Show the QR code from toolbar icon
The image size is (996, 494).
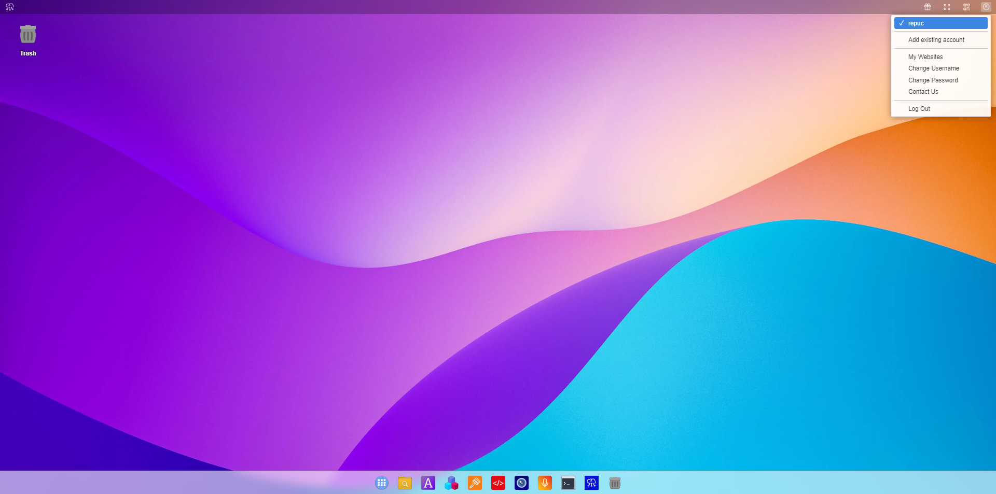[x=966, y=7]
